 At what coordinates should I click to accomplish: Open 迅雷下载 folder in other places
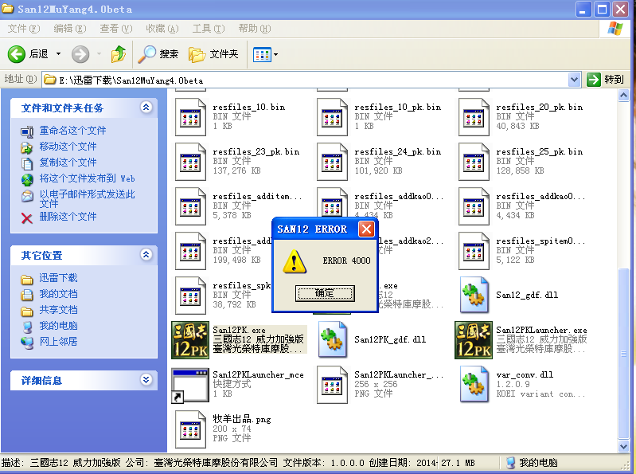click(x=58, y=278)
